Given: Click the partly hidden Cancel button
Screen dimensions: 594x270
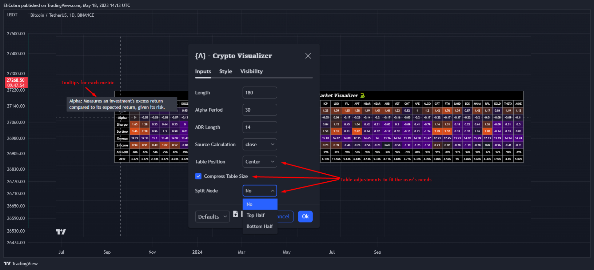Looking at the screenshot, I should click(285, 217).
